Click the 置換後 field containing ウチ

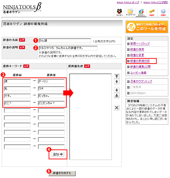click(x=51, y=89)
